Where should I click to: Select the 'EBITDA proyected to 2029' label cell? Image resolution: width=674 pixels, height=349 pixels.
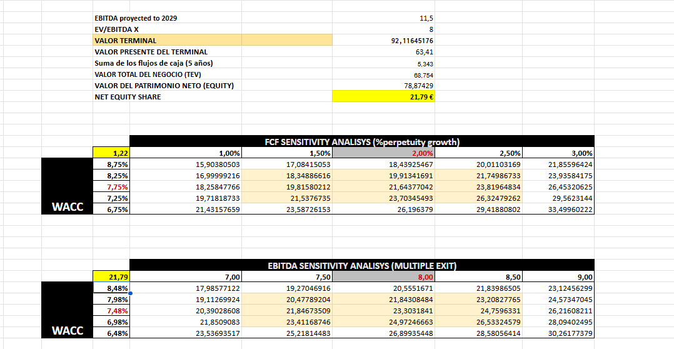[x=167, y=19]
